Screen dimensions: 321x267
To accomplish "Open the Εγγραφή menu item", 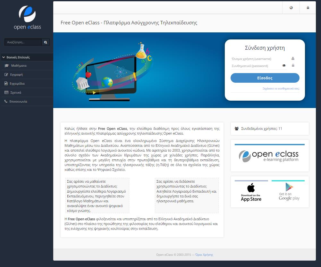I will (x=27, y=75).
